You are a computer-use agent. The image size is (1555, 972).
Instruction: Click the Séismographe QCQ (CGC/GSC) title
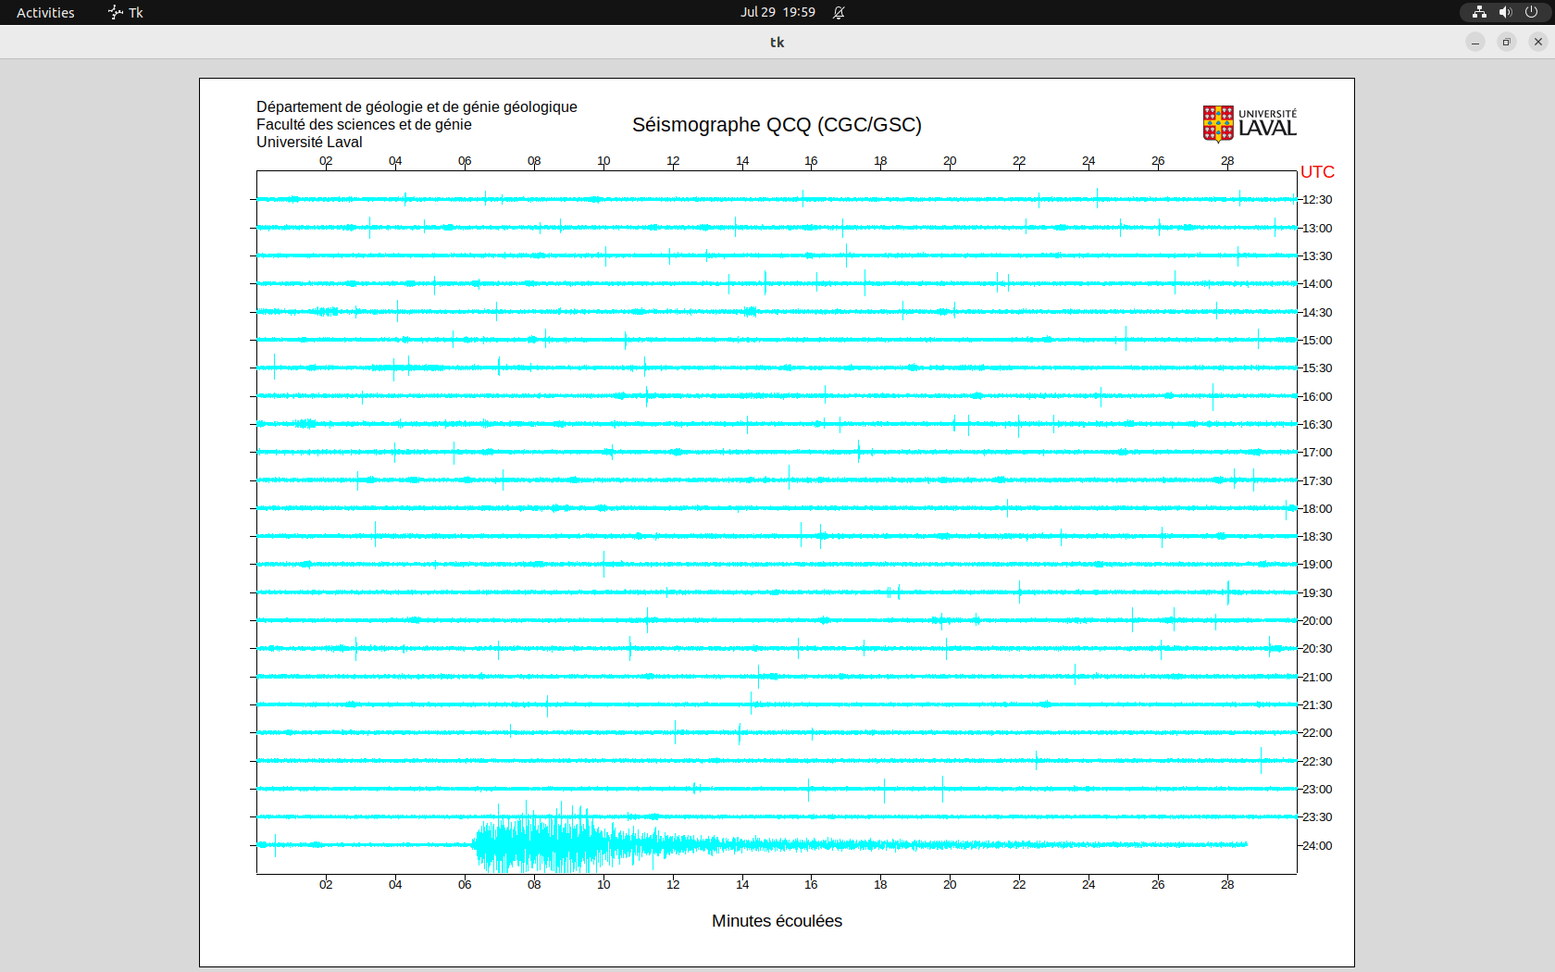(777, 125)
